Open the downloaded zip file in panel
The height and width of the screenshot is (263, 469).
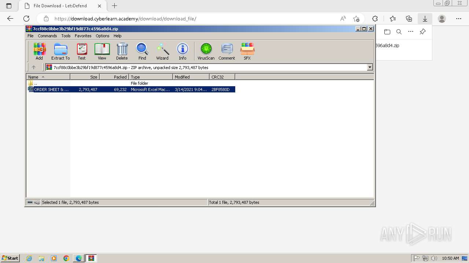(387, 46)
